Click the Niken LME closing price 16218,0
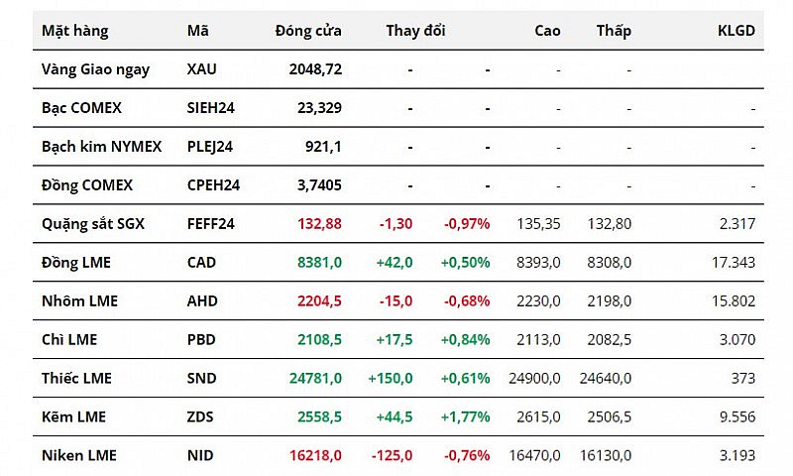 (315, 455)
